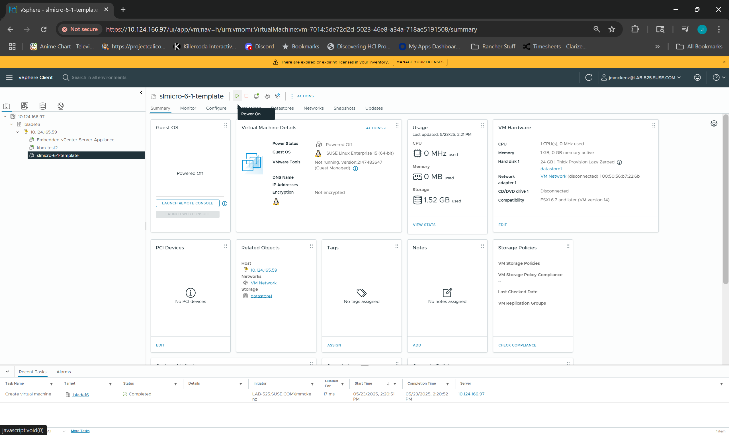Click the Edit Settings toolbar icon

coord(267,96)
